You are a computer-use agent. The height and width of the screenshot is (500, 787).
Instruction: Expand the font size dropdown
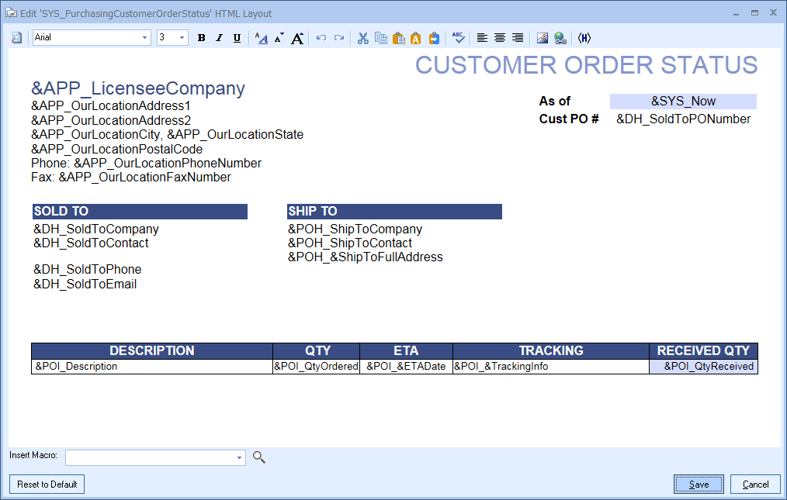click(x=182, y=38)
